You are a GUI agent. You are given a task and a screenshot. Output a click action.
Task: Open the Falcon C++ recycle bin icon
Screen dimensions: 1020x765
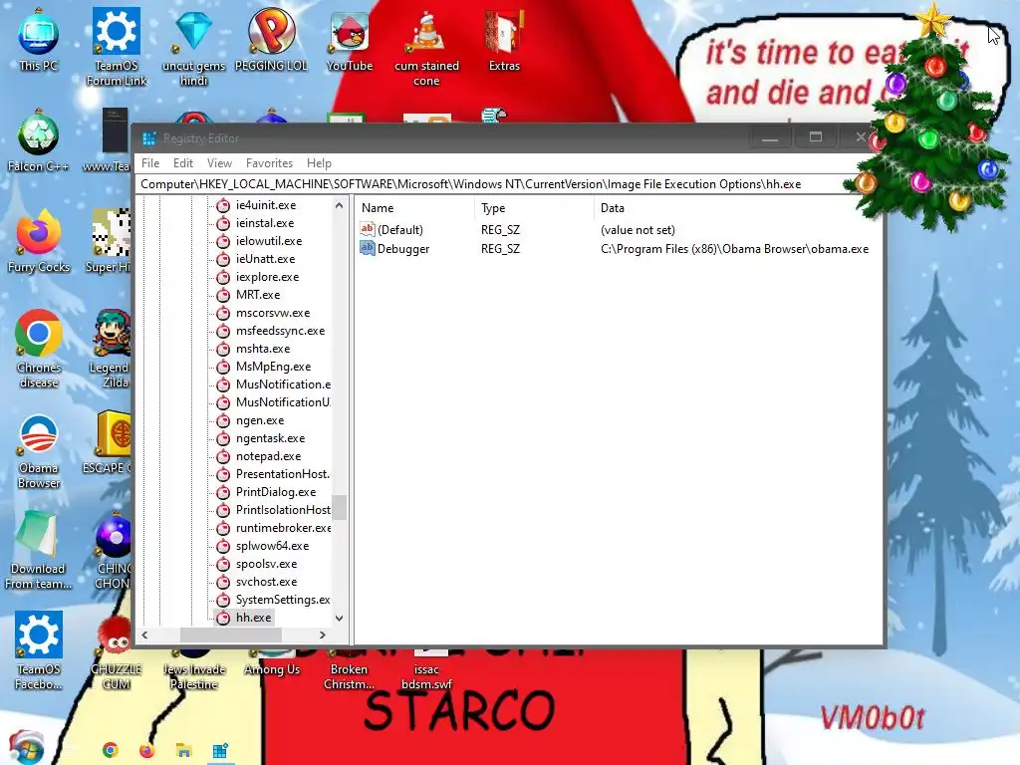pos(39,140)
